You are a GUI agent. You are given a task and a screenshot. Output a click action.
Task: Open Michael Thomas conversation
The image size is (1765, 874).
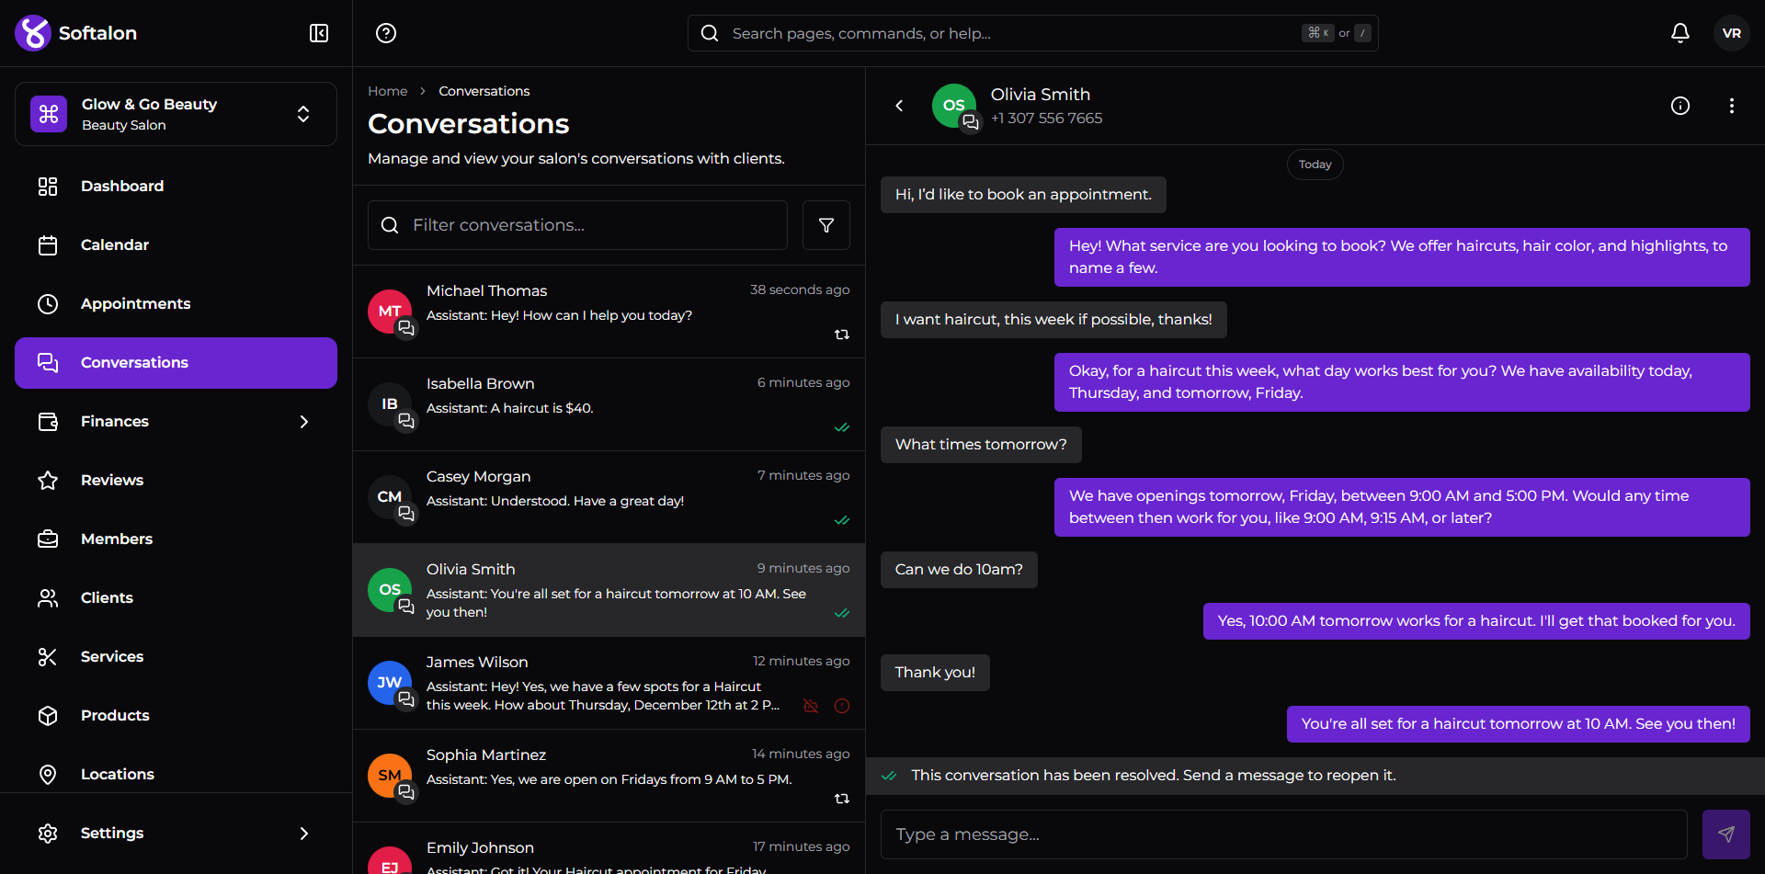pyautogui.click(x=609, y=312)
